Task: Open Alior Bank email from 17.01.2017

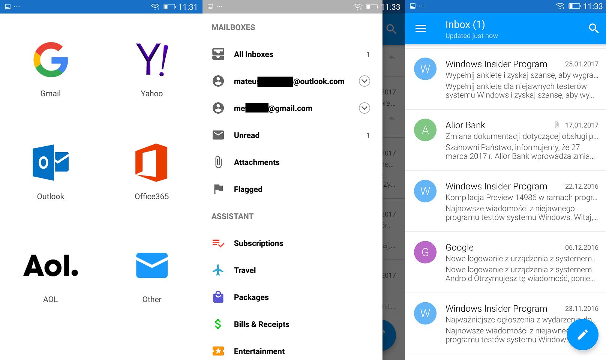Action: (x=505, y=140)
